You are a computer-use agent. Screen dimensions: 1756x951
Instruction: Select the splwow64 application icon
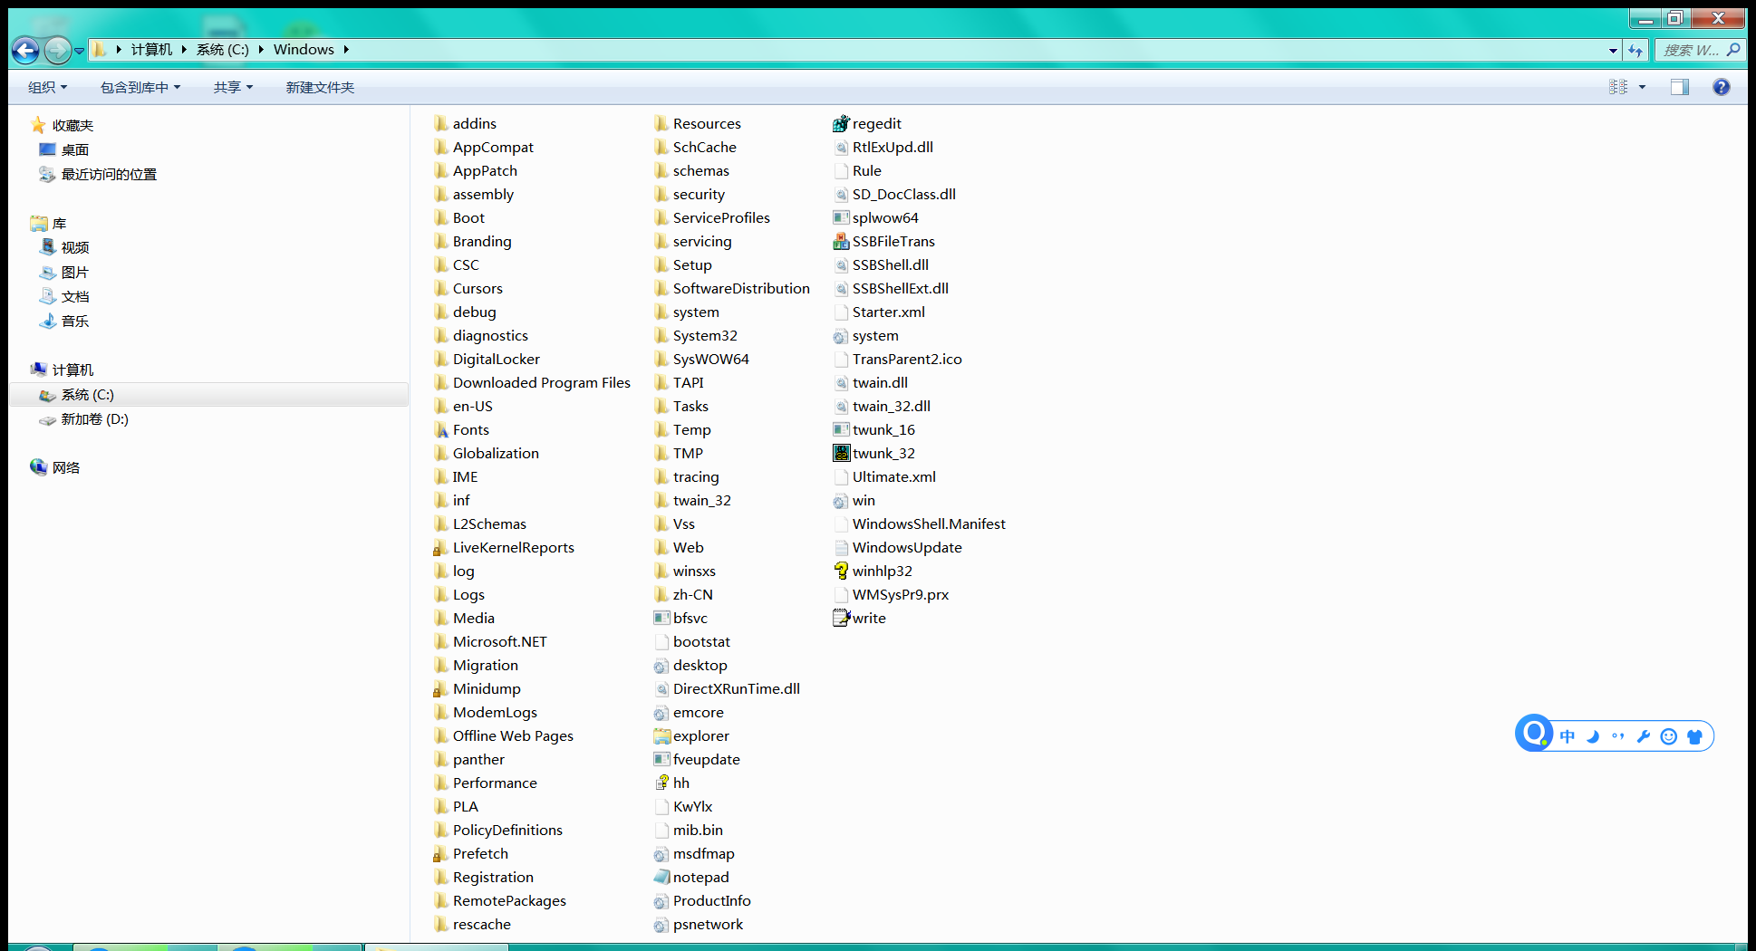pos(841,217)
